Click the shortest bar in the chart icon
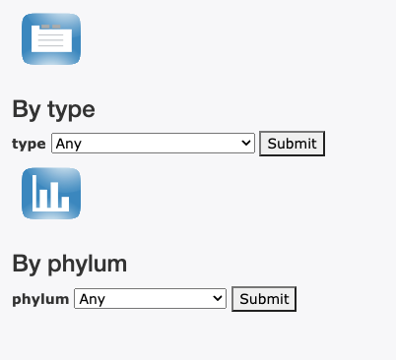Image resolution: width=396 pixels, height=360 pixels. click(65, 202)
